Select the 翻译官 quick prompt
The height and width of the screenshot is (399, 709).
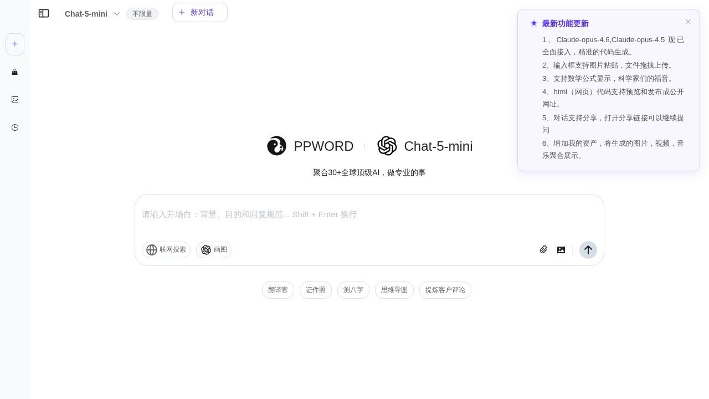pyautogui.click(x=278, y=290)
